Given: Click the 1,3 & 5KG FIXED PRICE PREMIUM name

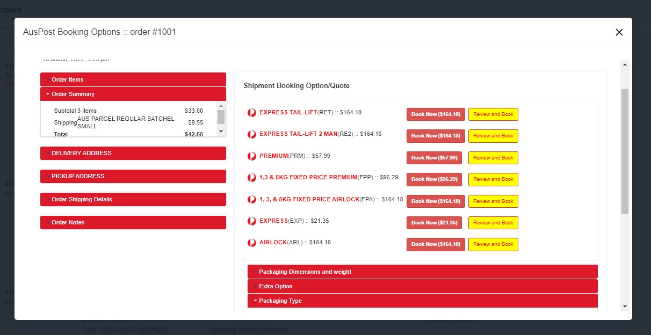Looking at the screenshot, I should (x=308, y=177).
